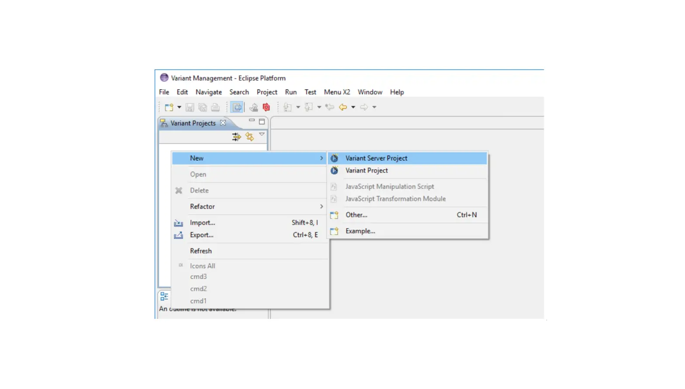Viewport: 685px width, 389px height.
Task: Choose Delete in the context menu
Action: 249,191
